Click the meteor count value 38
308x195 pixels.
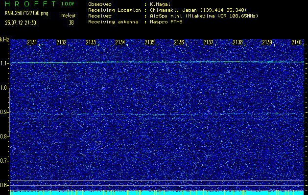click(71, 23)
